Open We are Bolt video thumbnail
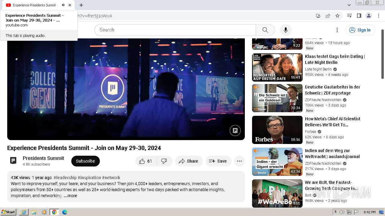Viewport: 385px width, 216px height. 277,193
